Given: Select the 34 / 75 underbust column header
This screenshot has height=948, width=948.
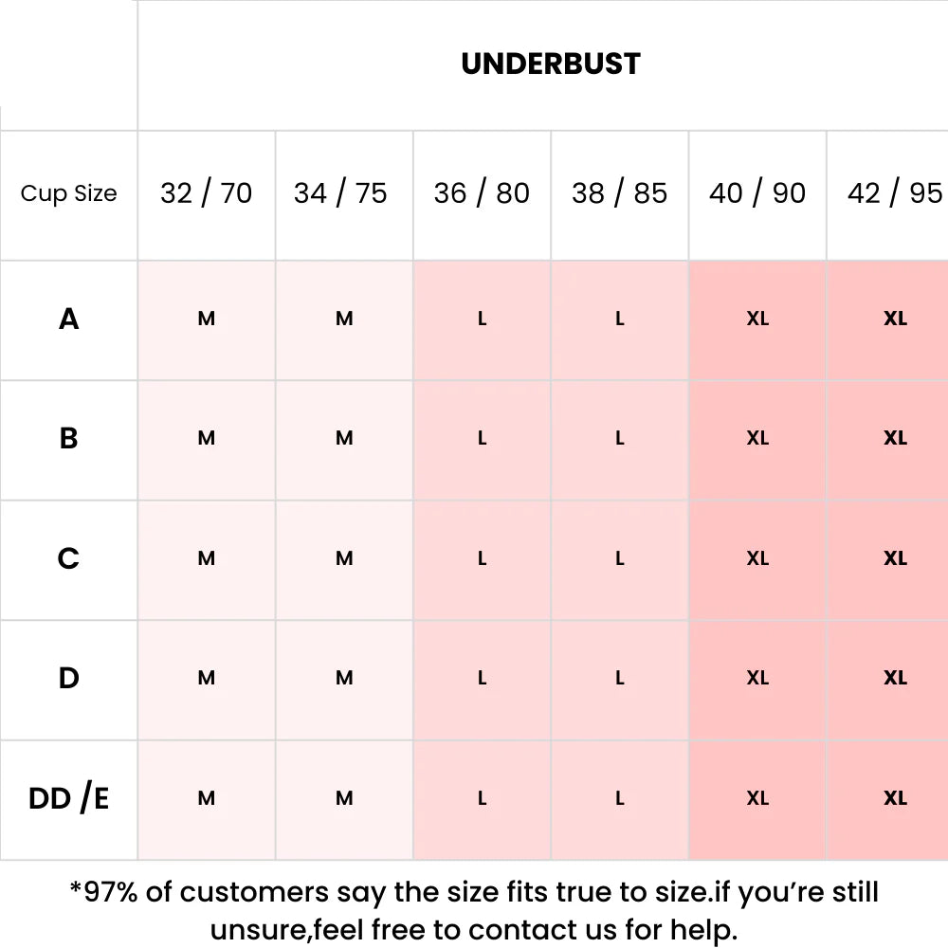Looking at the screenshot, I should click(x=340, y=193).
